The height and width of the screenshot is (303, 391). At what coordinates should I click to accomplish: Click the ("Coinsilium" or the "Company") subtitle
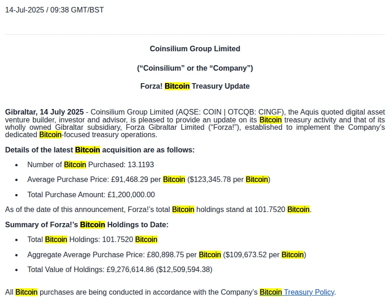click(195, 68)
